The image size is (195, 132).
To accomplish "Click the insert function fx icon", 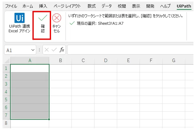I will pos(62,50).
